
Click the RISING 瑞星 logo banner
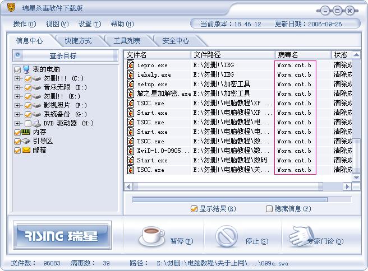point(62,235)
